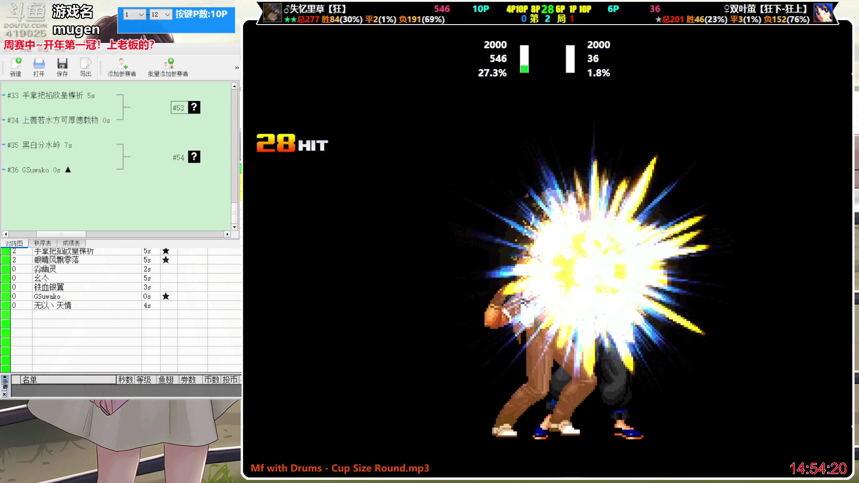The width and height of the screenshot is (859, 483).
Task: Close the bottom list panel with X
Action: coord(4,394)
